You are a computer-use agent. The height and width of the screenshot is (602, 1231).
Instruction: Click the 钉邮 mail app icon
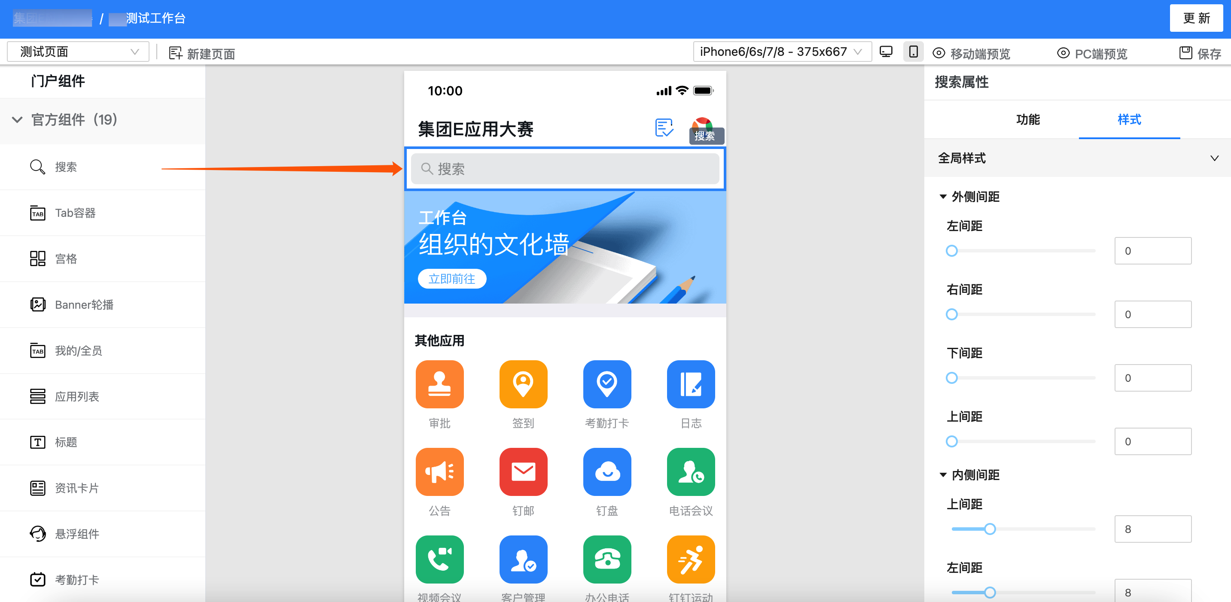click(523, 471)
